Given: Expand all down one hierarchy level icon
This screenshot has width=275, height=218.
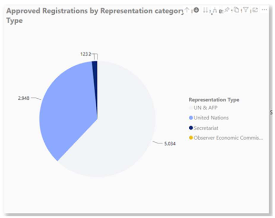Looking at the screenshot, I should coord(215,11).
